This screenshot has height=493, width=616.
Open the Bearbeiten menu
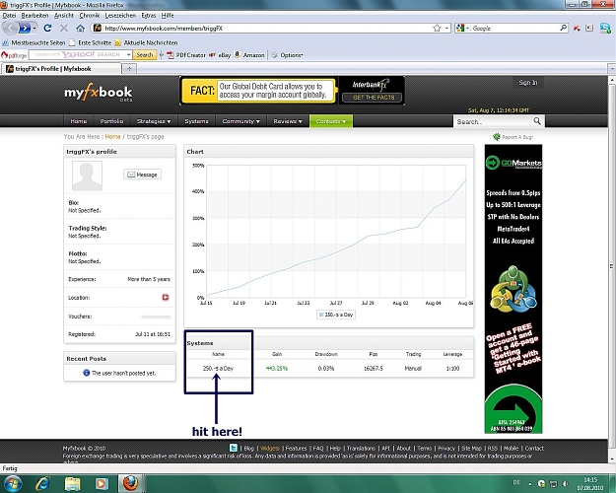pos(34,16)
